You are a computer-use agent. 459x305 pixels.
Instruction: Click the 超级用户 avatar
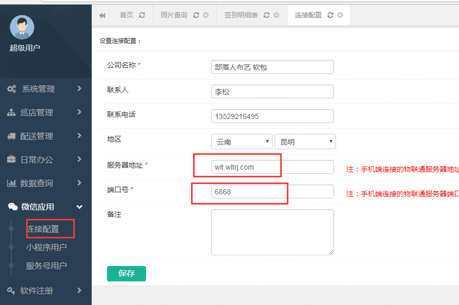(x=22, y=27)
